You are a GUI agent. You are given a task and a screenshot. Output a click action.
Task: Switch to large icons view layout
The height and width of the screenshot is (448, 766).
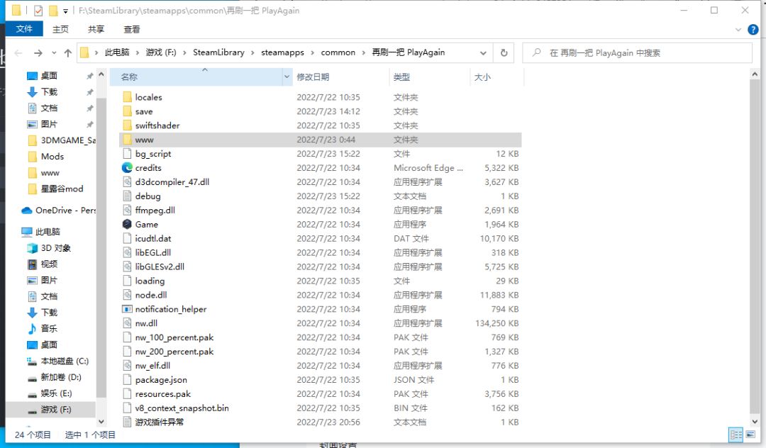[750, 435]
